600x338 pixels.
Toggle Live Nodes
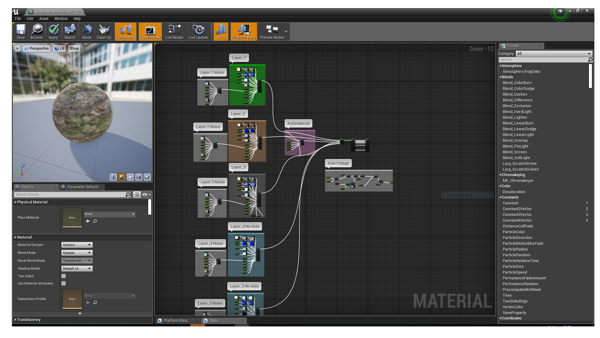(174, 32)
